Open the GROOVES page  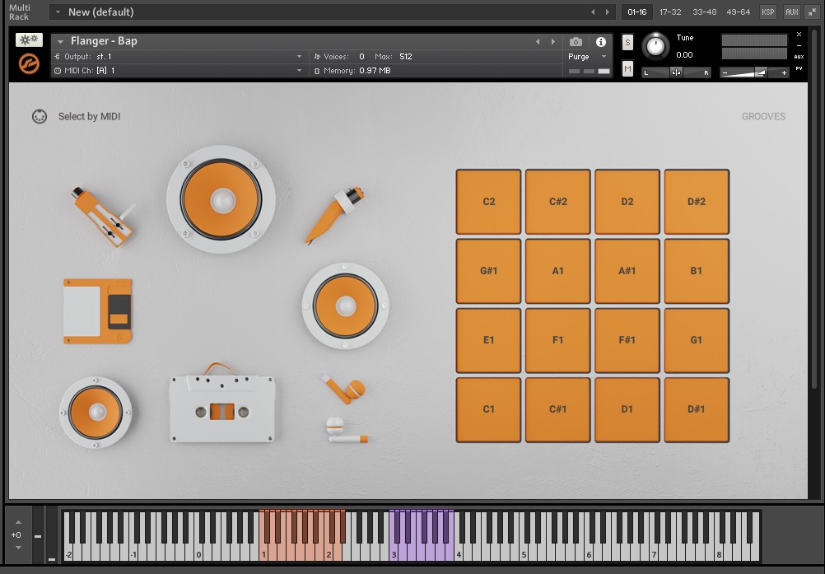coord(763,116)
